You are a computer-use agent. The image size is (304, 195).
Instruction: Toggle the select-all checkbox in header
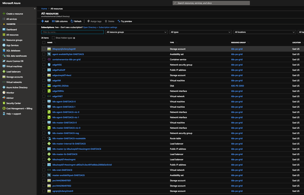click(x=44, y=43)
